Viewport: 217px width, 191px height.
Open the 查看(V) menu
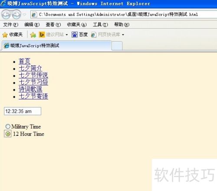point(53,25)
